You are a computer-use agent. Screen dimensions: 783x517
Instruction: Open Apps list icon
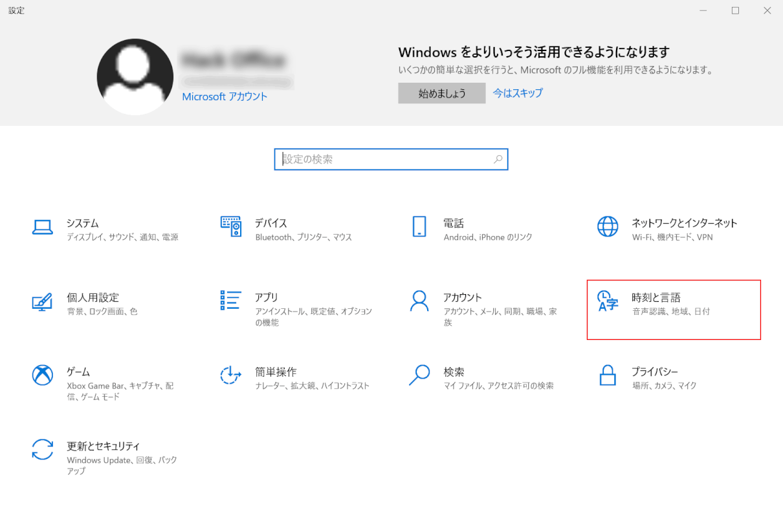[x=230, y=301]
